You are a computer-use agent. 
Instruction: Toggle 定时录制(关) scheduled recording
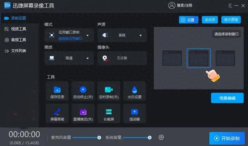(x=109, y=92)
